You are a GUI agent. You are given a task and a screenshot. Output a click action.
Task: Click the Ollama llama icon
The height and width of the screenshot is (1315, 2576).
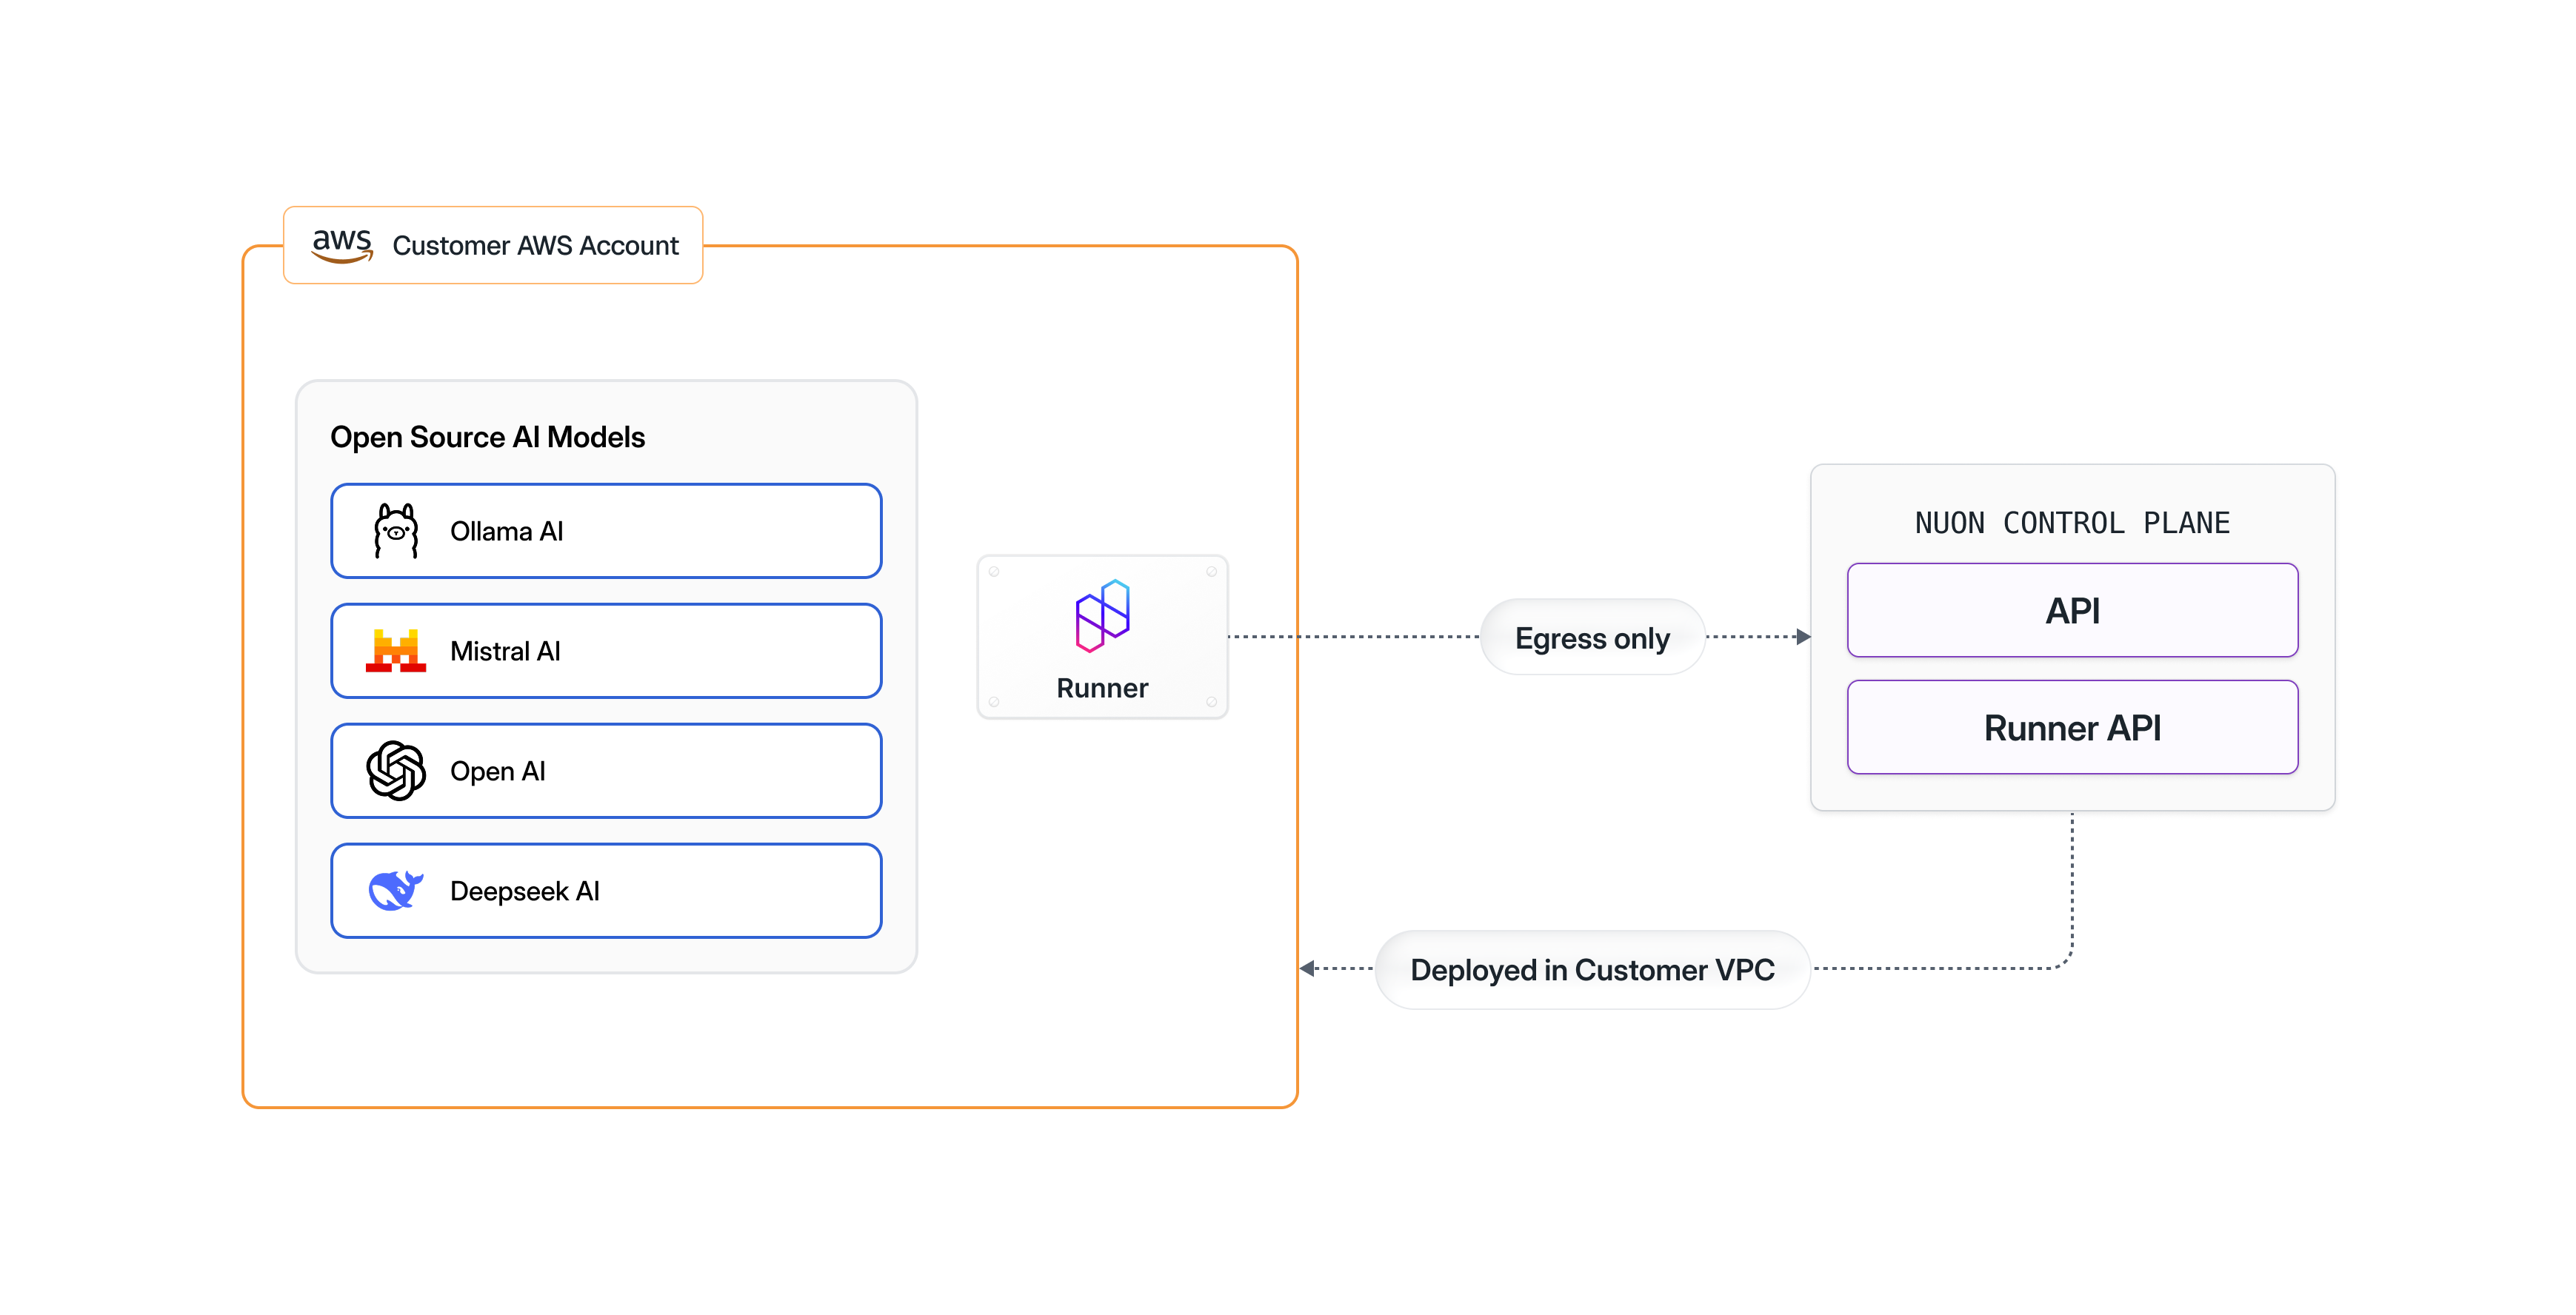coord(396,531)
